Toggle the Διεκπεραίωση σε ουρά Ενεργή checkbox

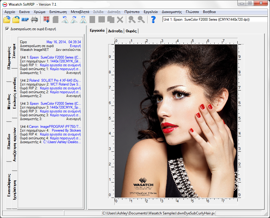click(7, 29)
